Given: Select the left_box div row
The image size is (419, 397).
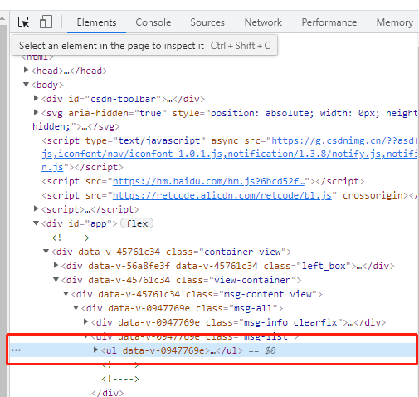Looking at the screenshot, I should tap(213, 266).
